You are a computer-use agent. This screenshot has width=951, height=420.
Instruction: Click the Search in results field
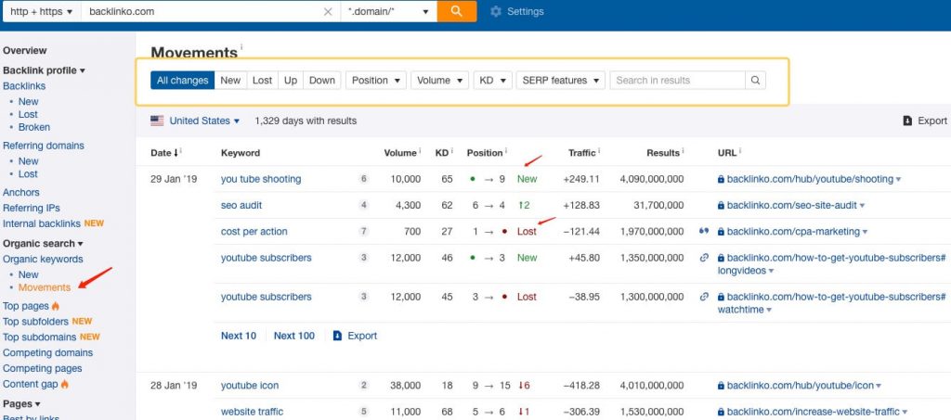(x=677, y=81)
